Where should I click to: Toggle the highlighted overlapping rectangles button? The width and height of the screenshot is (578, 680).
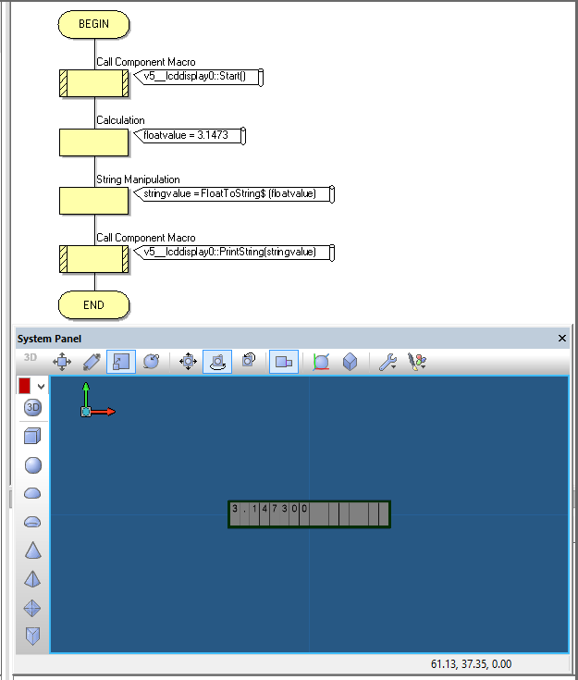283,362
